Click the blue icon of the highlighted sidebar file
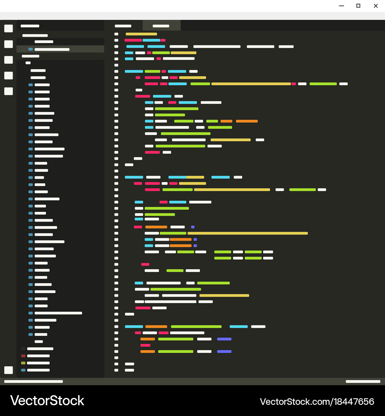The height and width of the screenshot is (416, 385). [x=30, y=49]
